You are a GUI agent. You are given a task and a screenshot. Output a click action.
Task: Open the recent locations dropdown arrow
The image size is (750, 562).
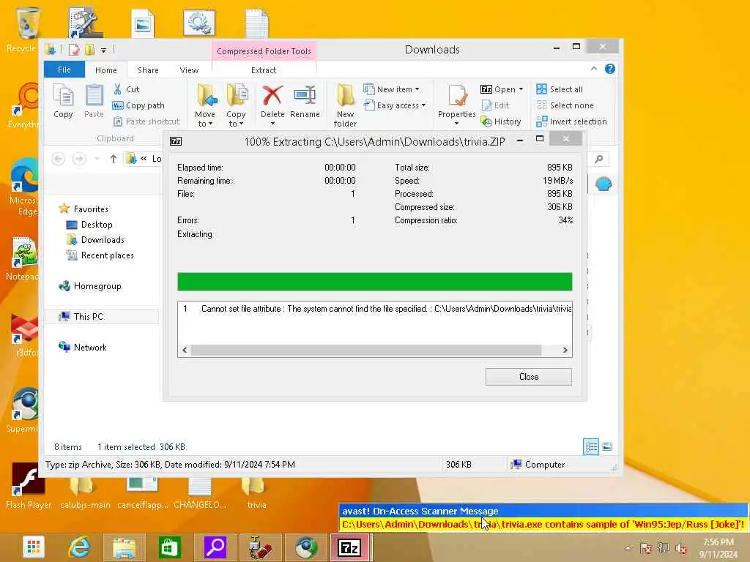(97, 159)
